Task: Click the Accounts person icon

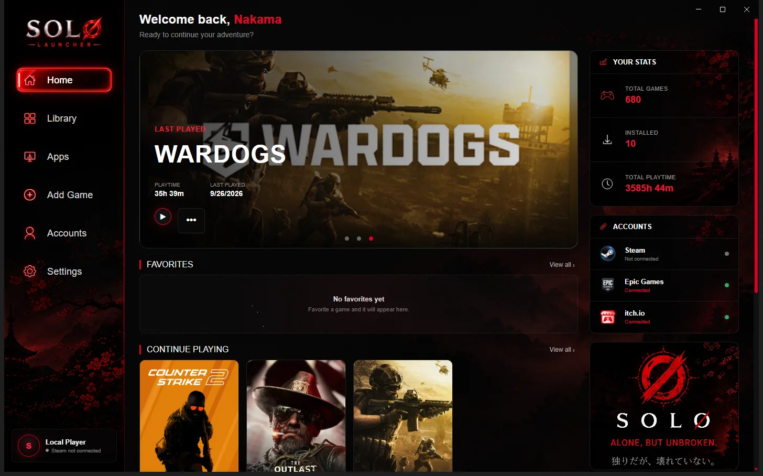Action: pos(30,233)
